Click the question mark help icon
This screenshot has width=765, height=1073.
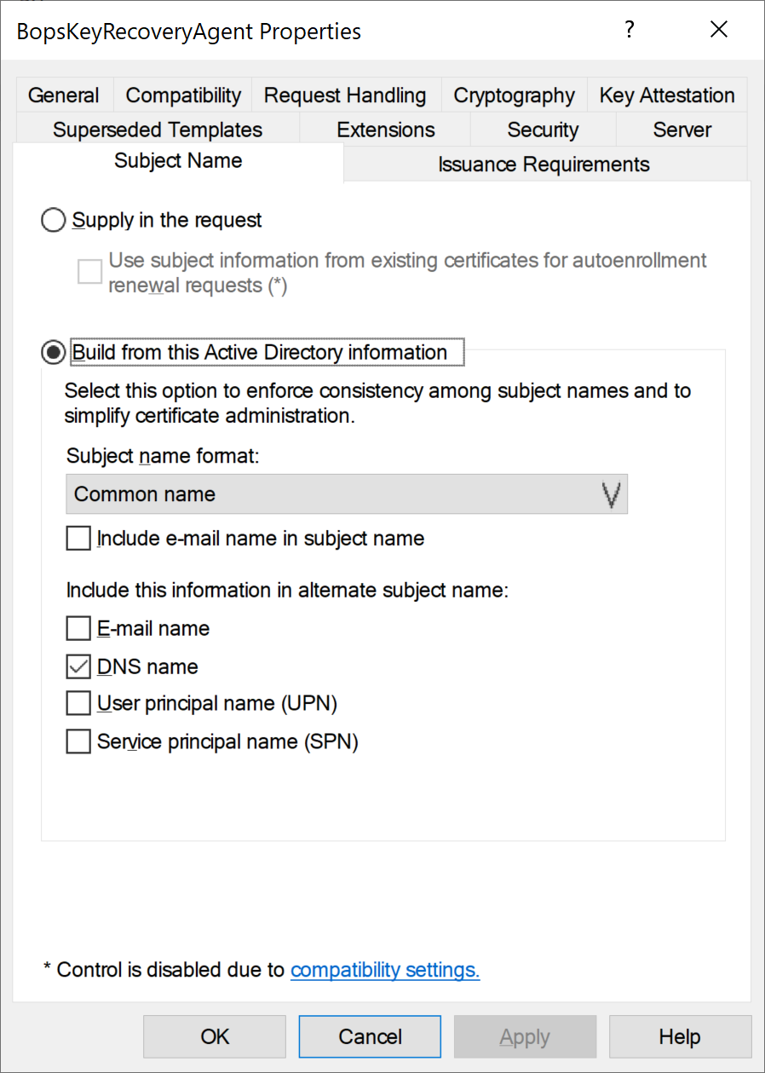[630, 31]
